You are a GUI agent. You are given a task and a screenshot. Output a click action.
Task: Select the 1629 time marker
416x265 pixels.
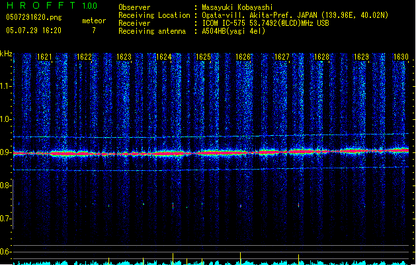(361, 57)
